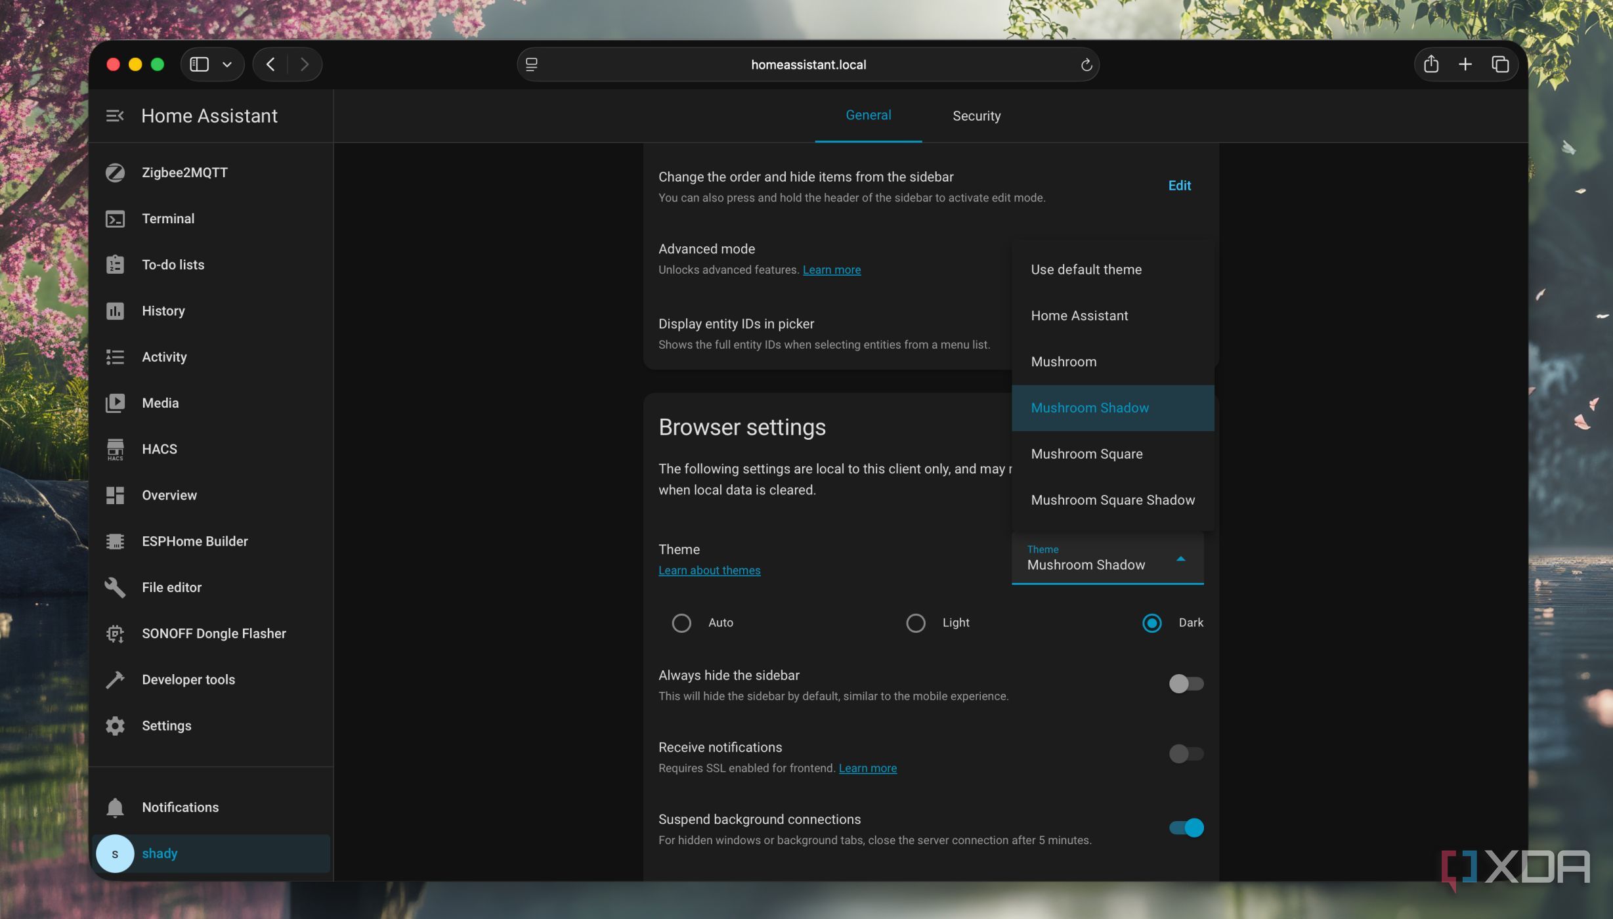Switch to the General tab
This screenshot has width=1613, height=919.
coord(868,116)
